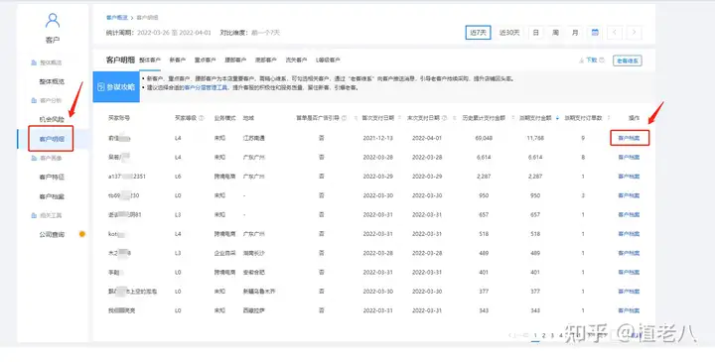Click the 参谋攻略 document icon

(101, 86)
